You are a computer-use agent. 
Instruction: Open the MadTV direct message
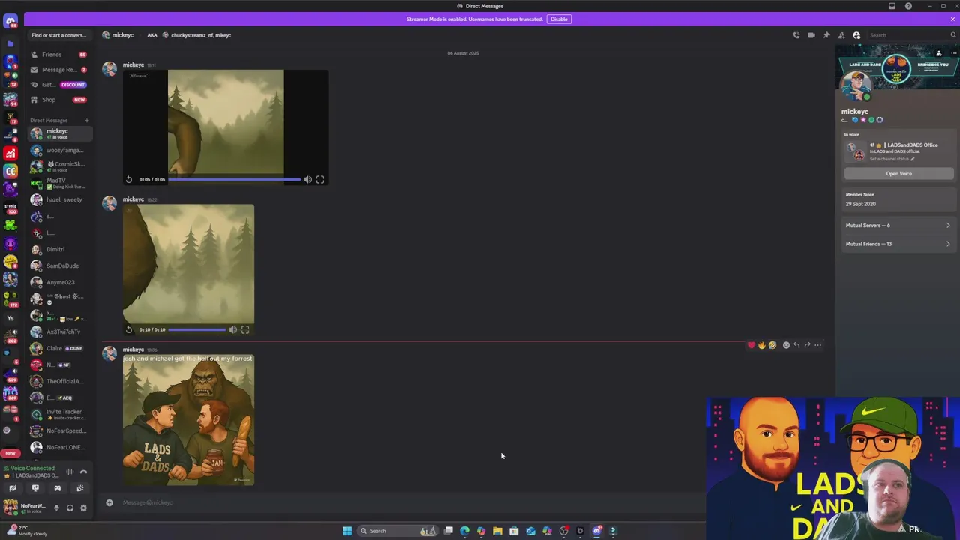point(59,183)
